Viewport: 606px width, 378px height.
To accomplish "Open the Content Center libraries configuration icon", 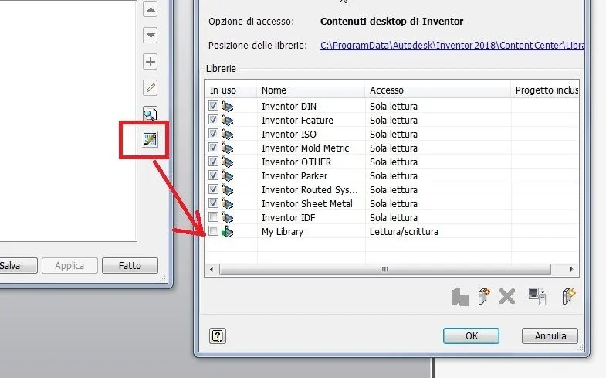I will pyautogui.click(x=151, y=139).
